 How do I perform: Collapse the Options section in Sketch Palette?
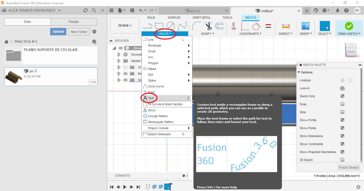(299, 72)
